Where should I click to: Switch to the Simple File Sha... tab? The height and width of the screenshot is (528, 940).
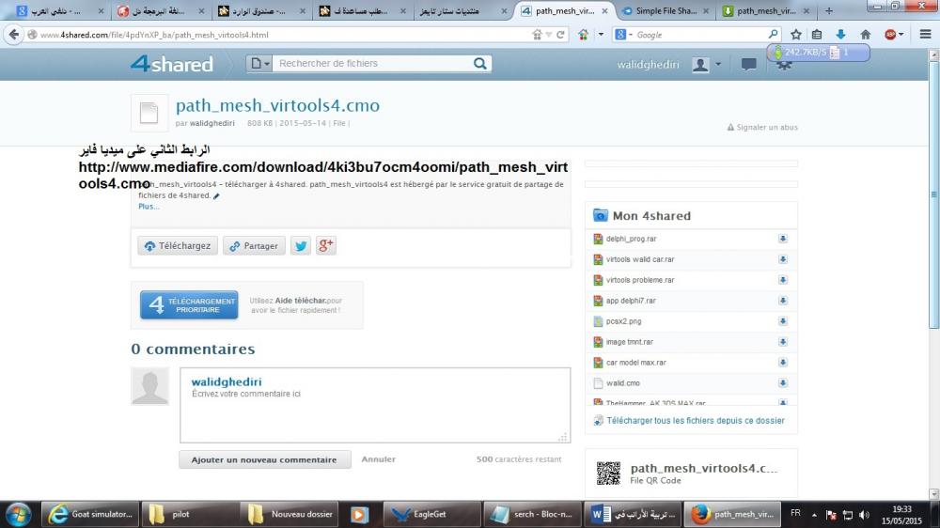pos(666,10)
